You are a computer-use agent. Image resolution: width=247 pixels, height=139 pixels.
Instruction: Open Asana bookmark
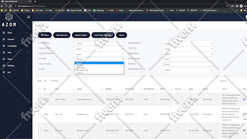(x=120, y=11)
